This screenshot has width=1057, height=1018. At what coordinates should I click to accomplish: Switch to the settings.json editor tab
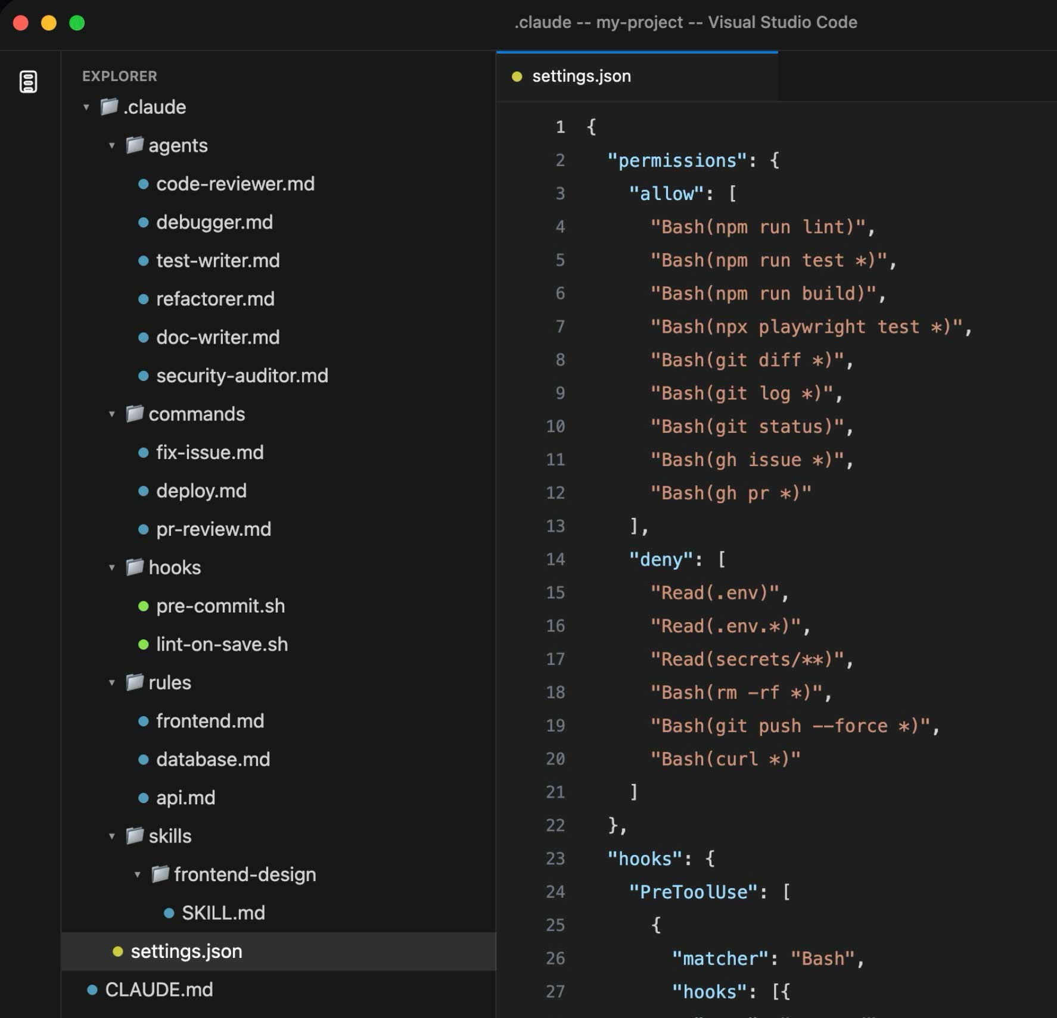point(581,76)
